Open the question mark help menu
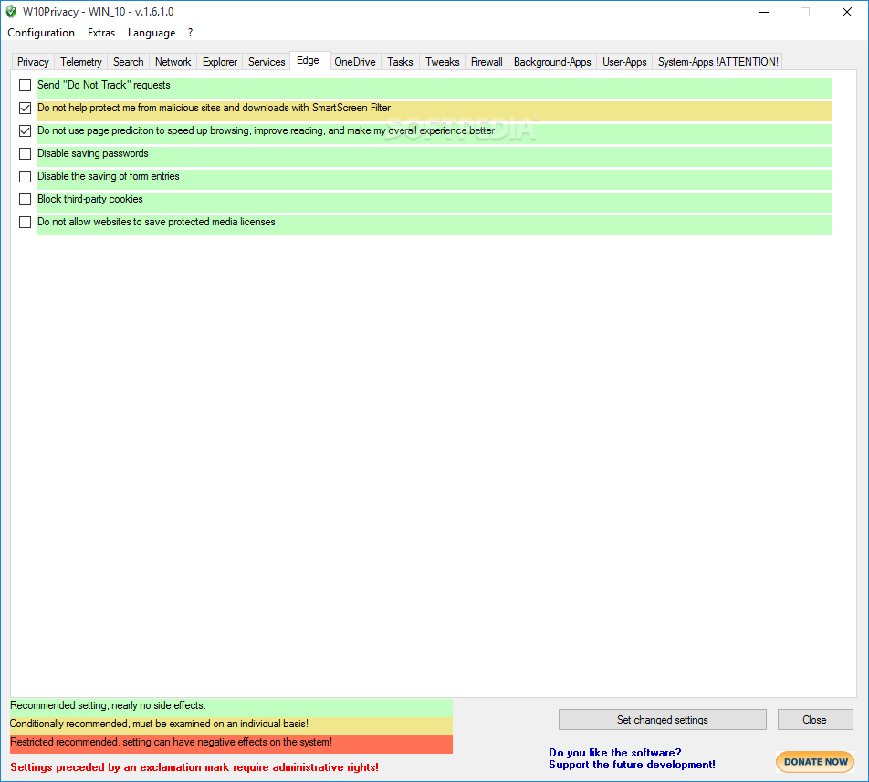The width and height of the screenshot is (869, 782). point(190,33)
